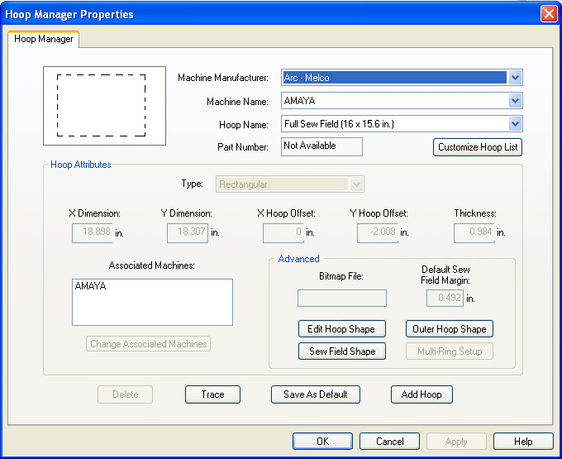
Task: Click the Y Dimension field
Action: tap(188, 233)
